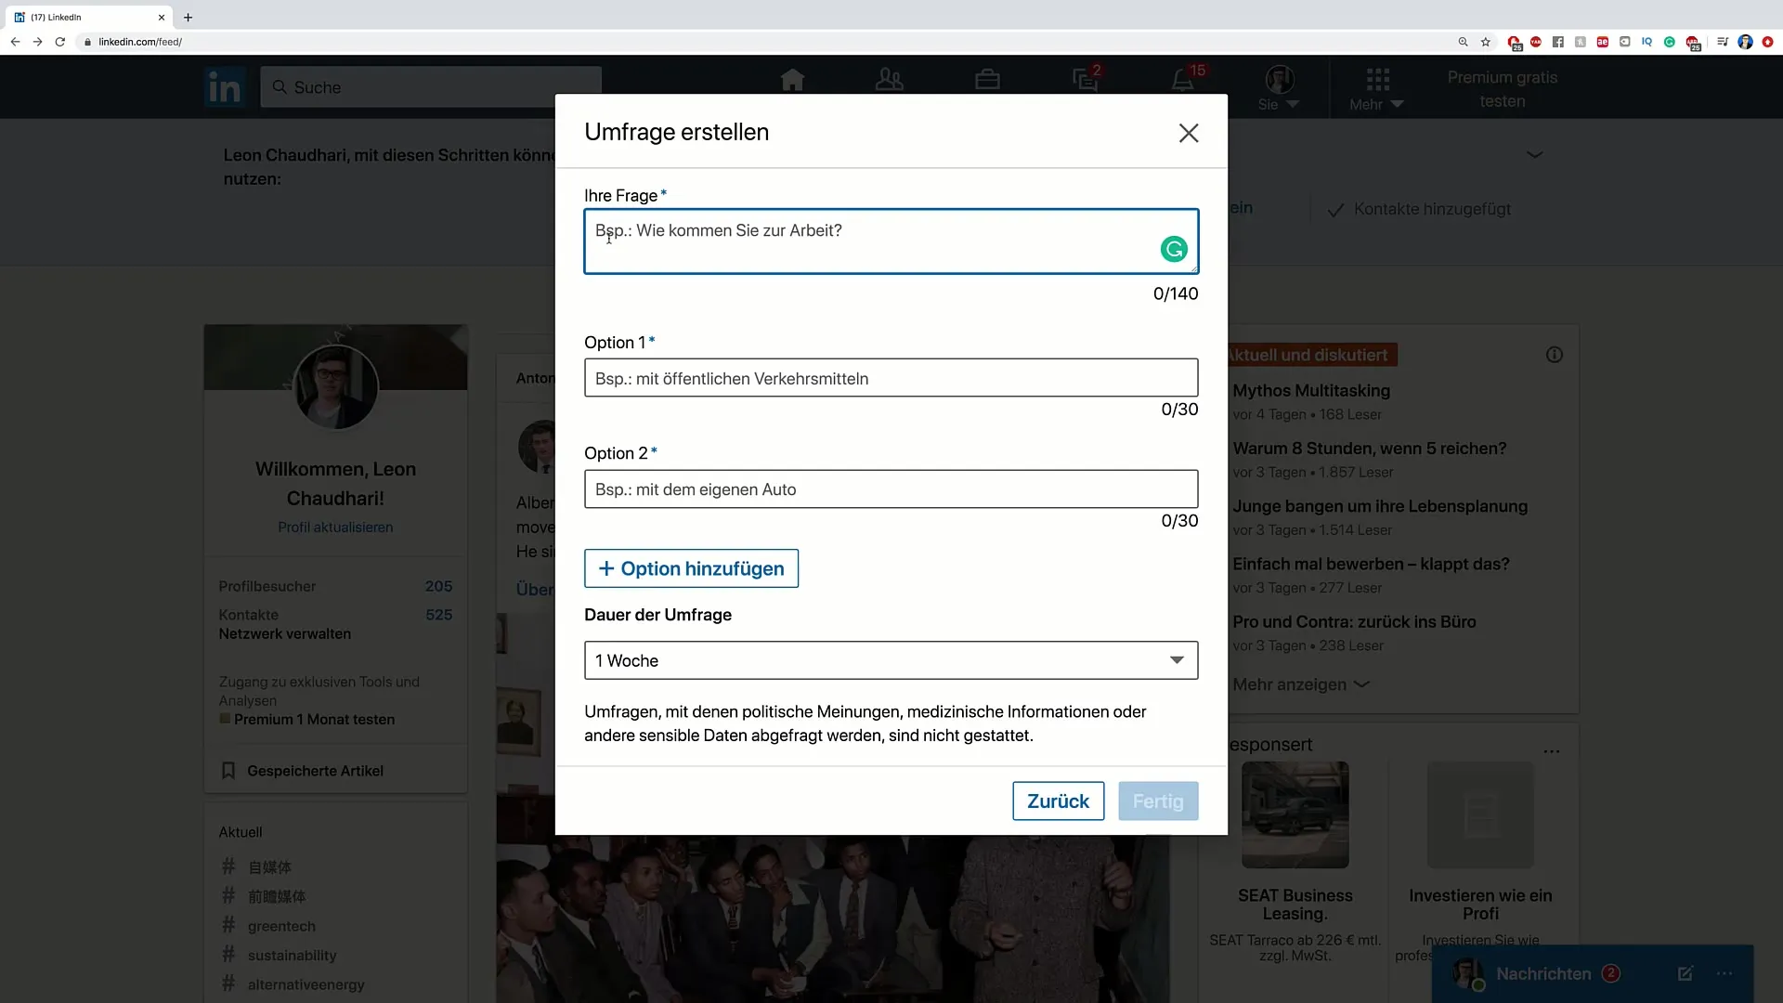Image resolution: width=1783 pixels, height=1003 pixels.
Task: Close the LinkedIn browser tab
Action: [x=162, y=17]
